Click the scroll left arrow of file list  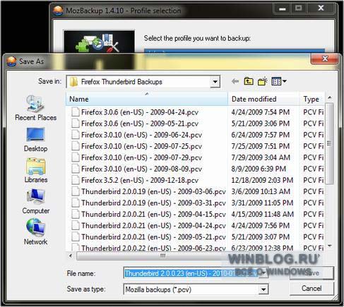[71, 256]
